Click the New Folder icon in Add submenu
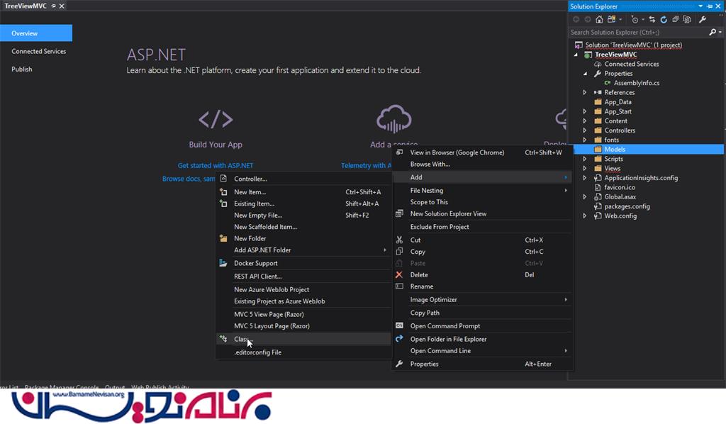 pos(223,238)
